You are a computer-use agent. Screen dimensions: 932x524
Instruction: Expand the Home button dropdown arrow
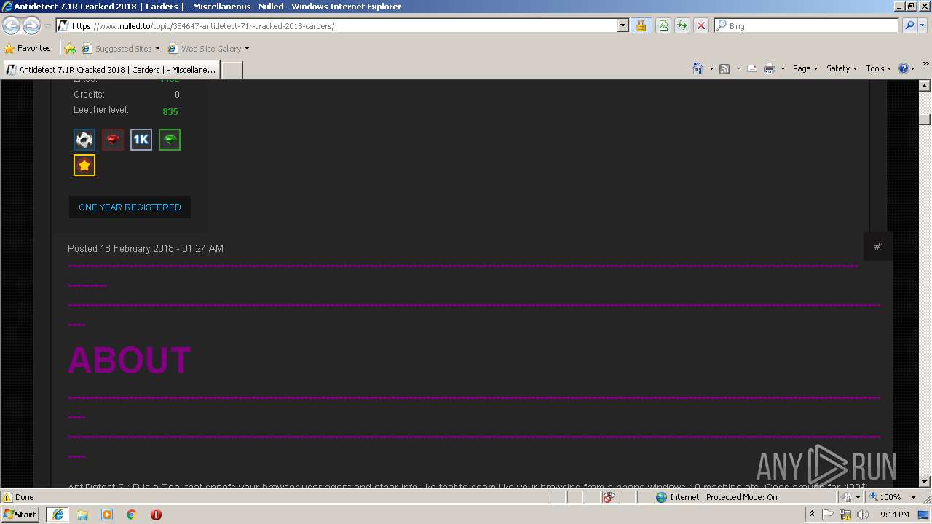tap(711, 68)
